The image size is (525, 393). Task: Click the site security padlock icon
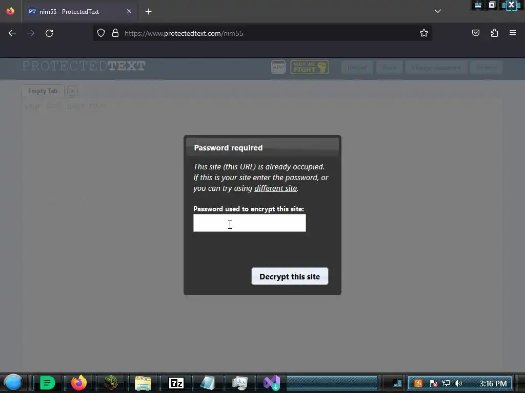(x=115, y=33)
